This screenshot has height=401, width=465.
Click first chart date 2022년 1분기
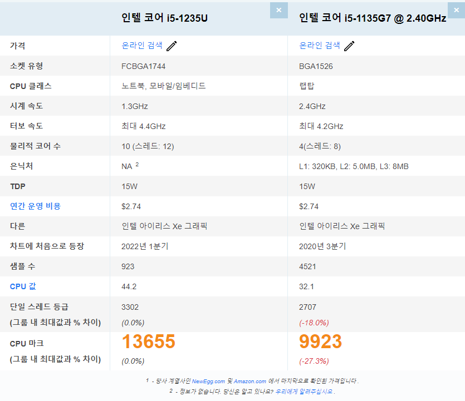pyautogui.click(x=145, y=246)
